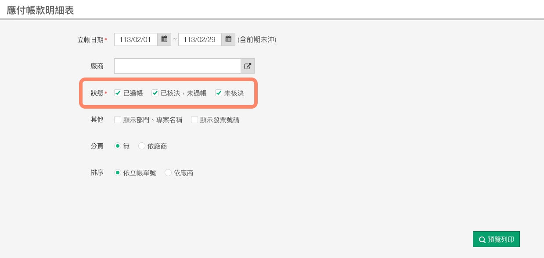
Task: Focus the end date field 113/02/29
Action: [x=200, y=39]
